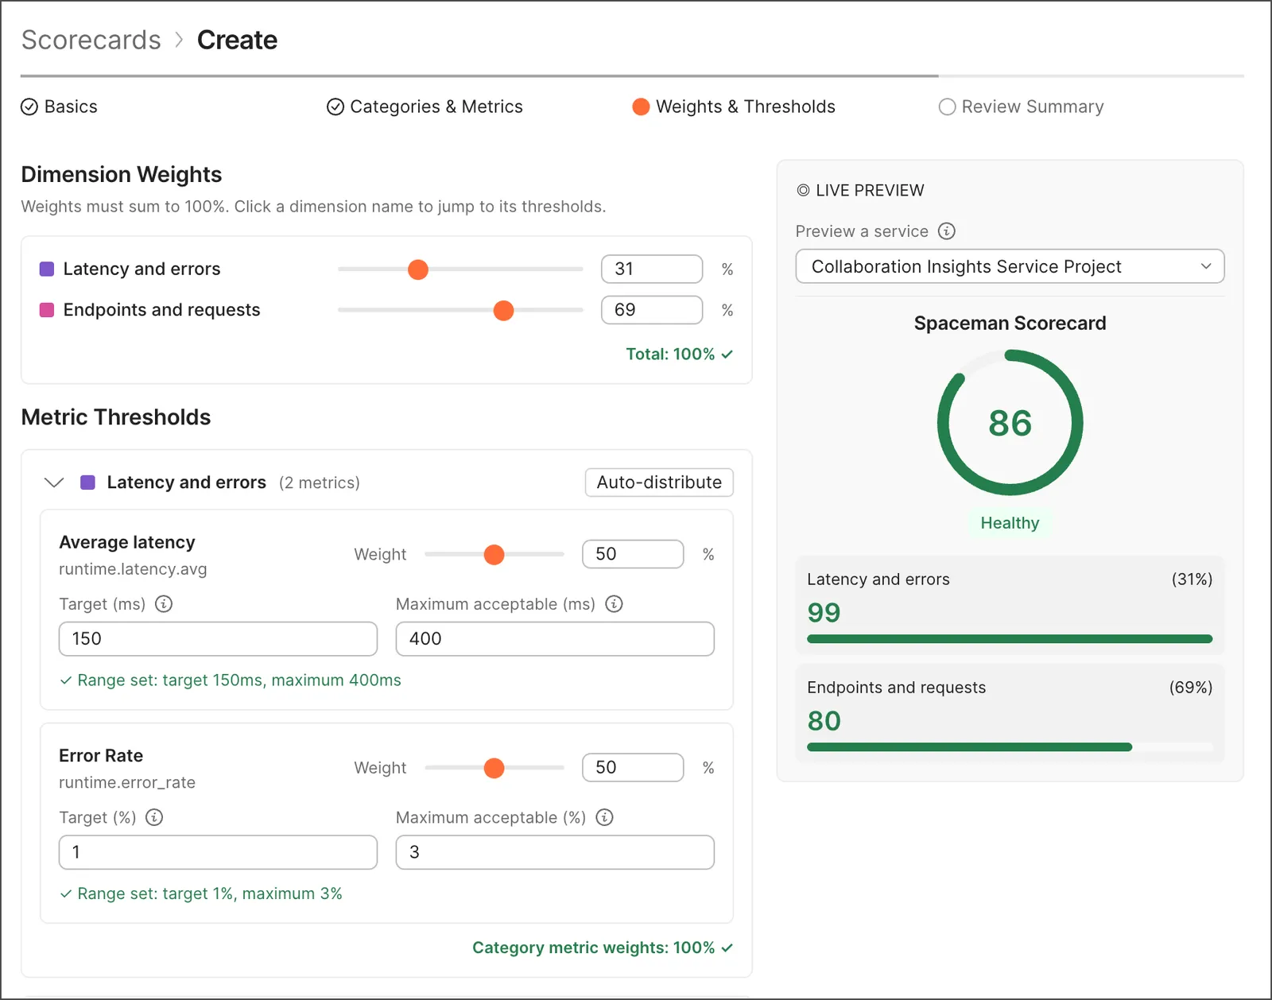Click the info icon beside Preview a service

(946, 231)
